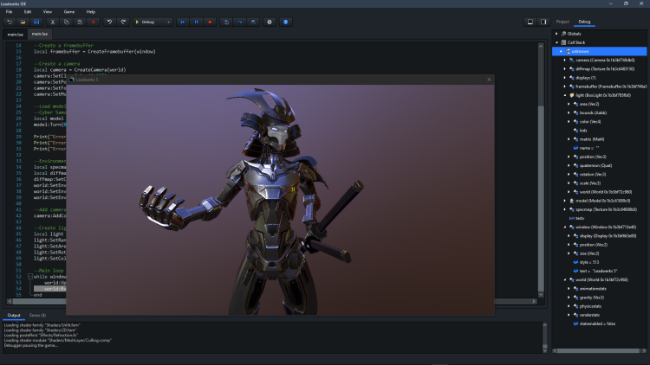Click the Undo arrow icon
Image resolution: width=650 pixels, height=365 pixels.
tap(109, 21)
